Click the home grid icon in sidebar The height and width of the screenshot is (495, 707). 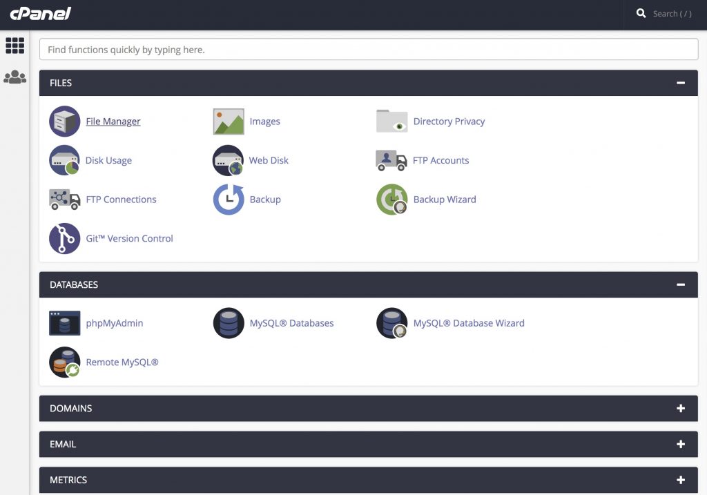coord(15,46)
